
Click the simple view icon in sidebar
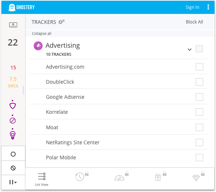click(13, 25)
